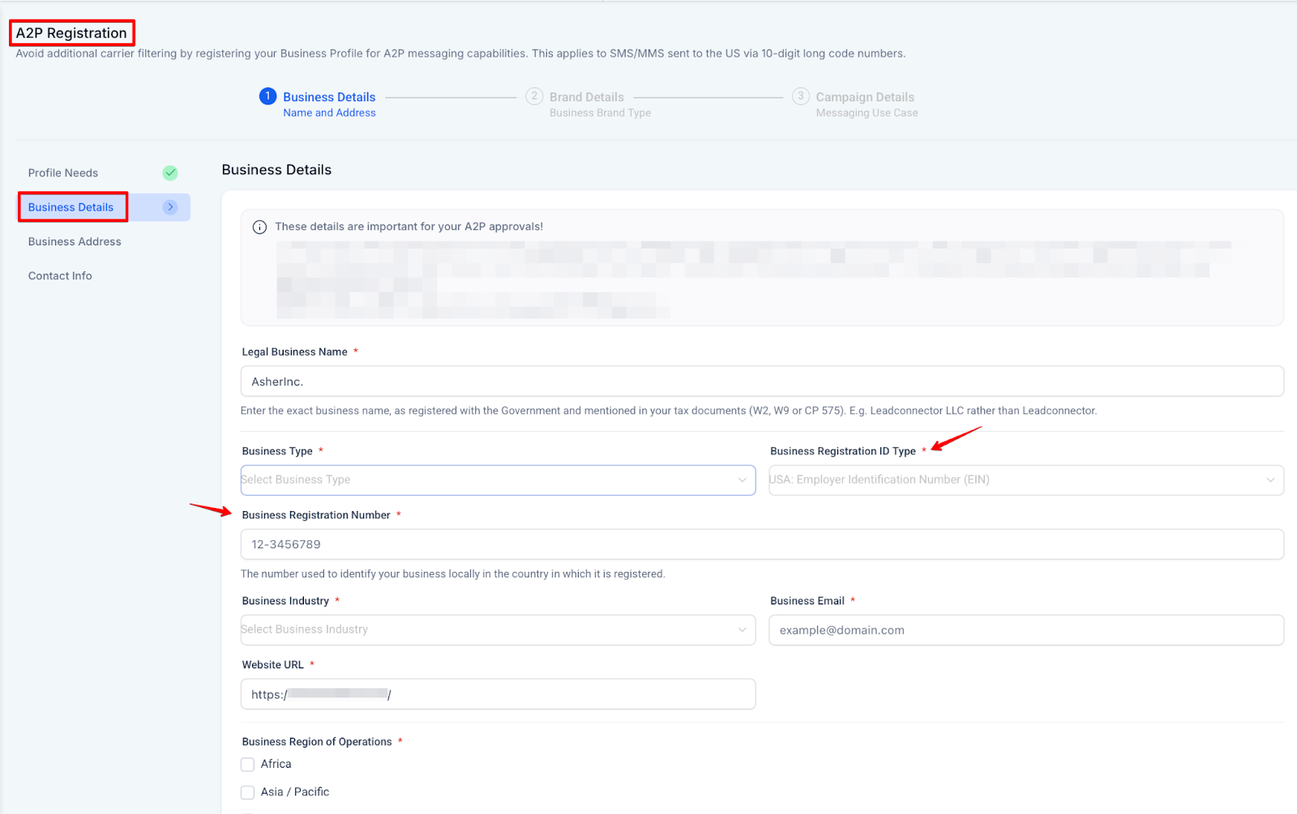Viewport: 1297px width, 814px height.
Task: Click the green checkmark beside Profile Needs
Action: [170, 173]
